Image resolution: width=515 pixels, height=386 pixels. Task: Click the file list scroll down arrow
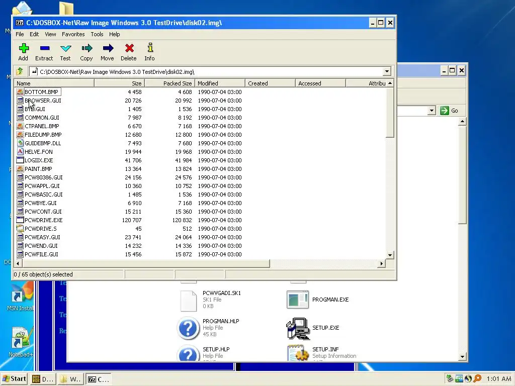pyautogui.click(x=390, y=255)
